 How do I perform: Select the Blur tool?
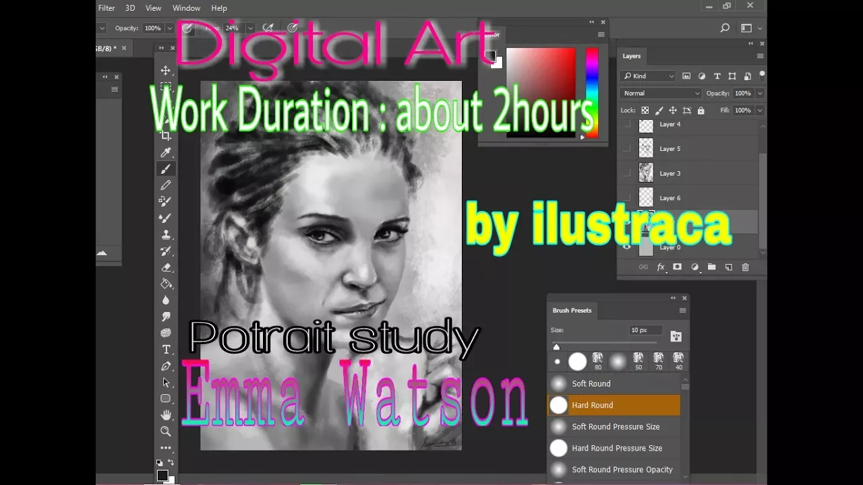pyautogui.click(x=166, y=300)
